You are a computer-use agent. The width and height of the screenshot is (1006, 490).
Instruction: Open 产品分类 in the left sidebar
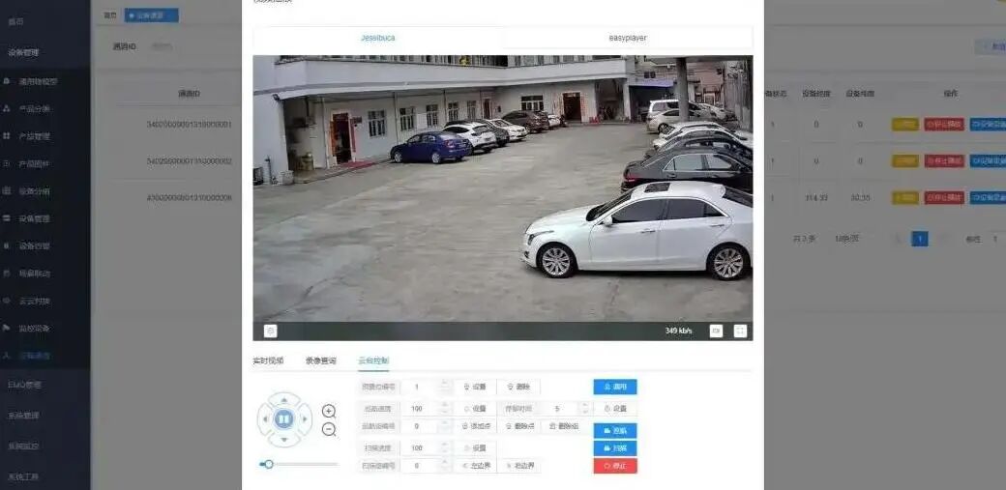(35, 109)
